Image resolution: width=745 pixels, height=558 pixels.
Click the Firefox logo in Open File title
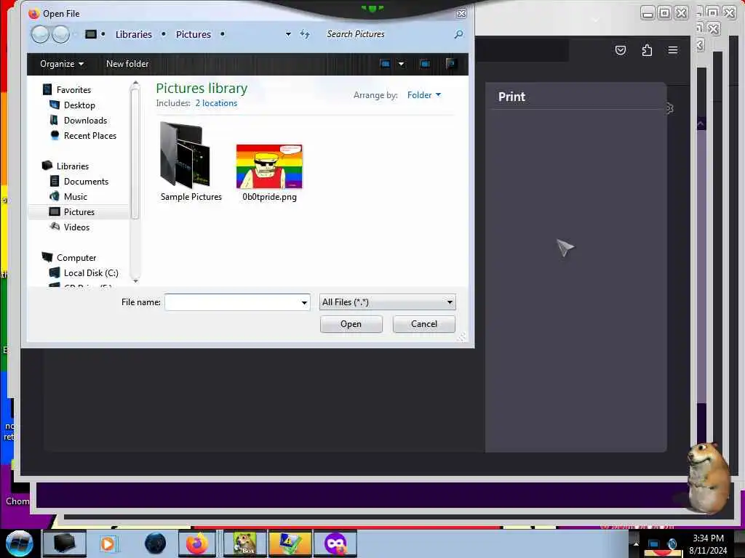[x=33, y=14]
